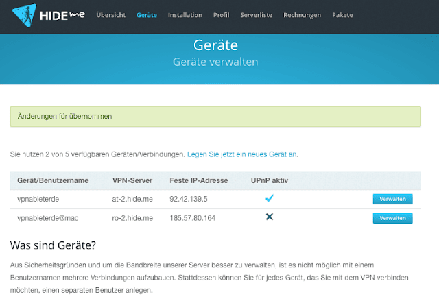Click the UPnP aktiv column header

270,180
